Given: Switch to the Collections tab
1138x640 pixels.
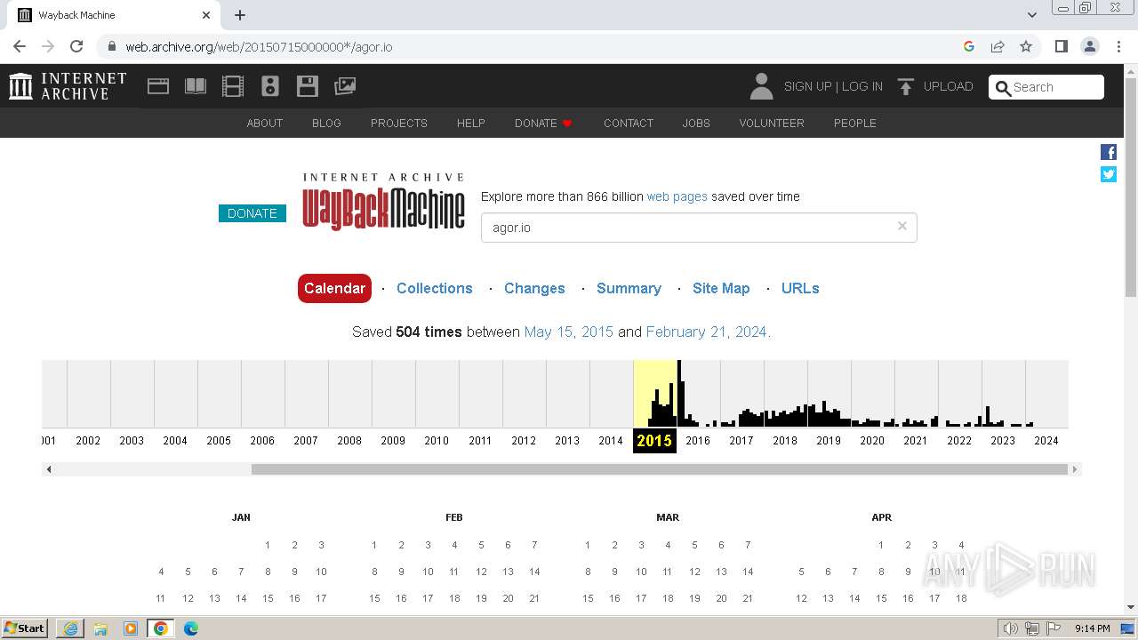Looking at the screenshot, I should tap(435, 288).
